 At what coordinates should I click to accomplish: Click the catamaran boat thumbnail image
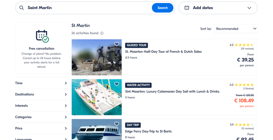(97, 97)
